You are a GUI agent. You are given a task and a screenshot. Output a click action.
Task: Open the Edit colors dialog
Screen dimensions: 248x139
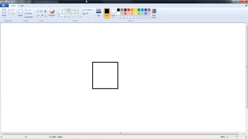[154, 14]
